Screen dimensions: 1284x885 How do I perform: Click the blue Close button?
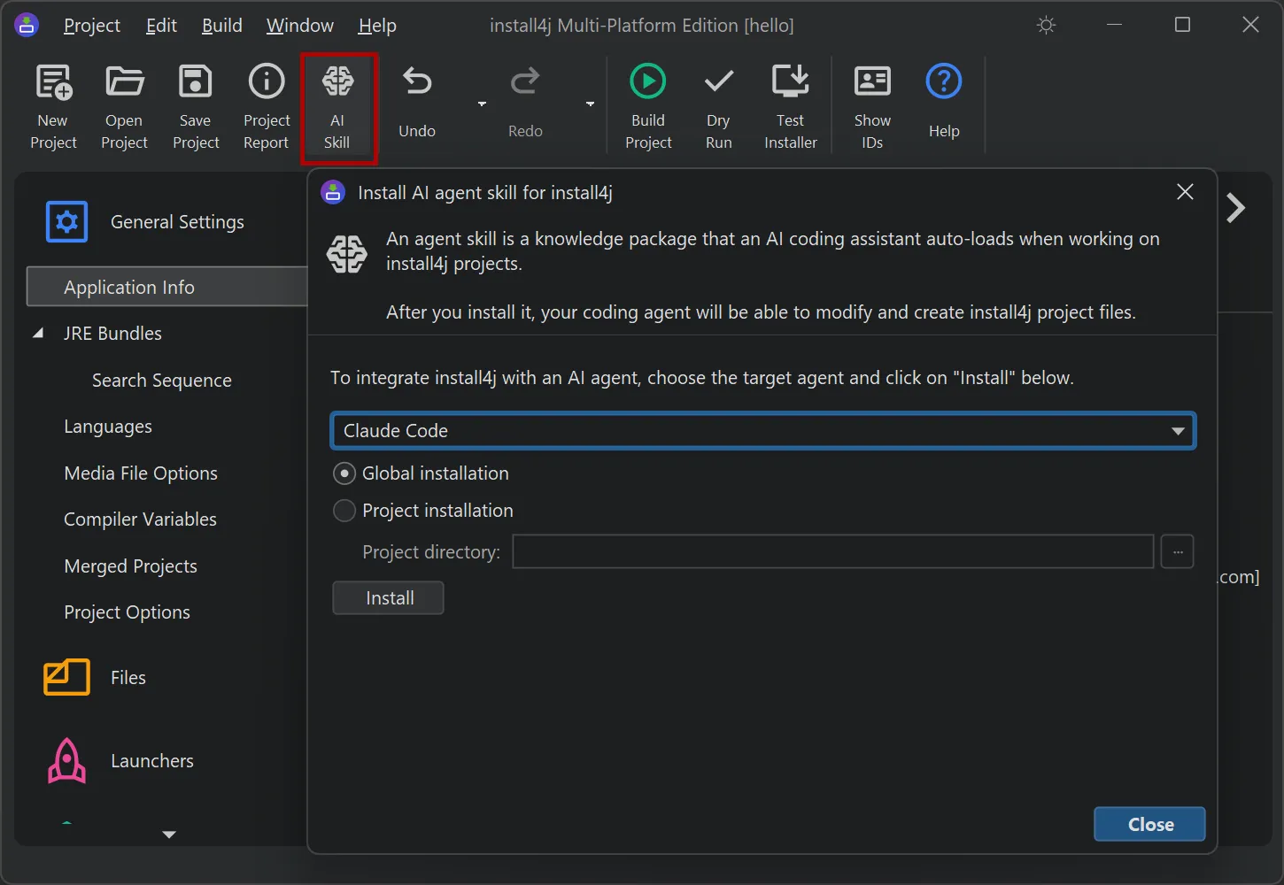pos(1149,824)
